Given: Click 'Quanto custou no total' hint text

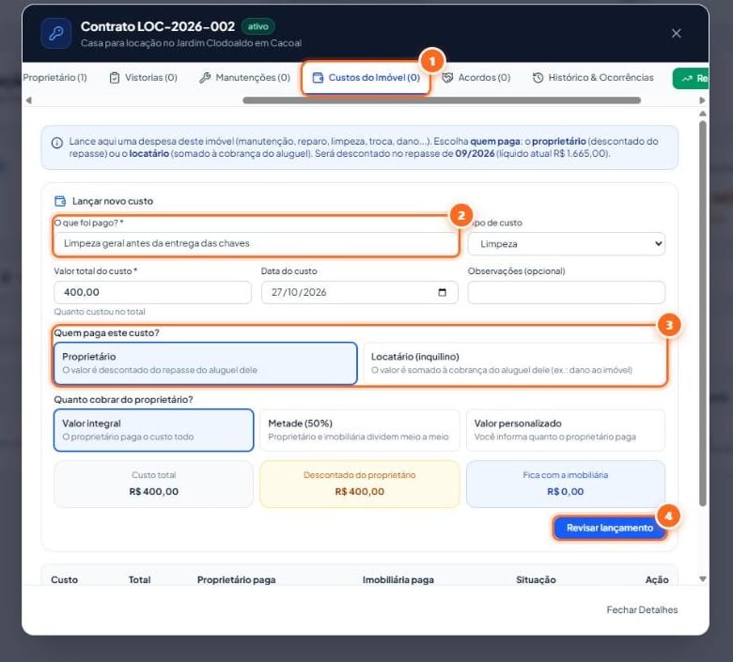Looking at the screenshot, I should point(100,312).
